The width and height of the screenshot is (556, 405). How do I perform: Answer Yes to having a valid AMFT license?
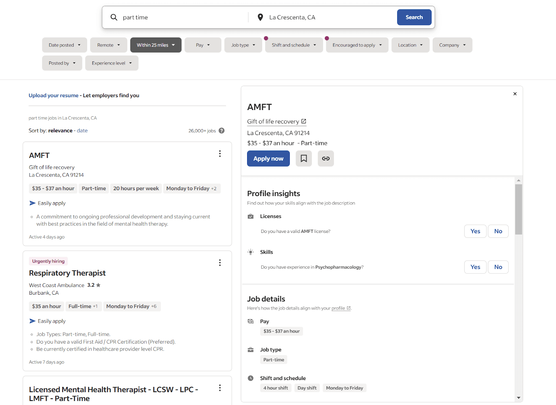[475, 231]
